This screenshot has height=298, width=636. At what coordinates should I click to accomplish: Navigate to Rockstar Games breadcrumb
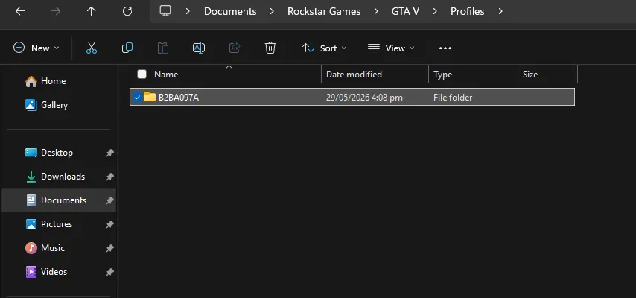pyautogui.click(x=324, y=11)
